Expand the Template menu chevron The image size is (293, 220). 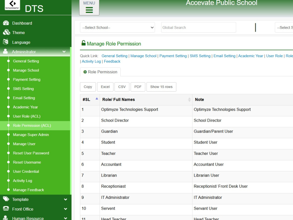click(66, 199)
